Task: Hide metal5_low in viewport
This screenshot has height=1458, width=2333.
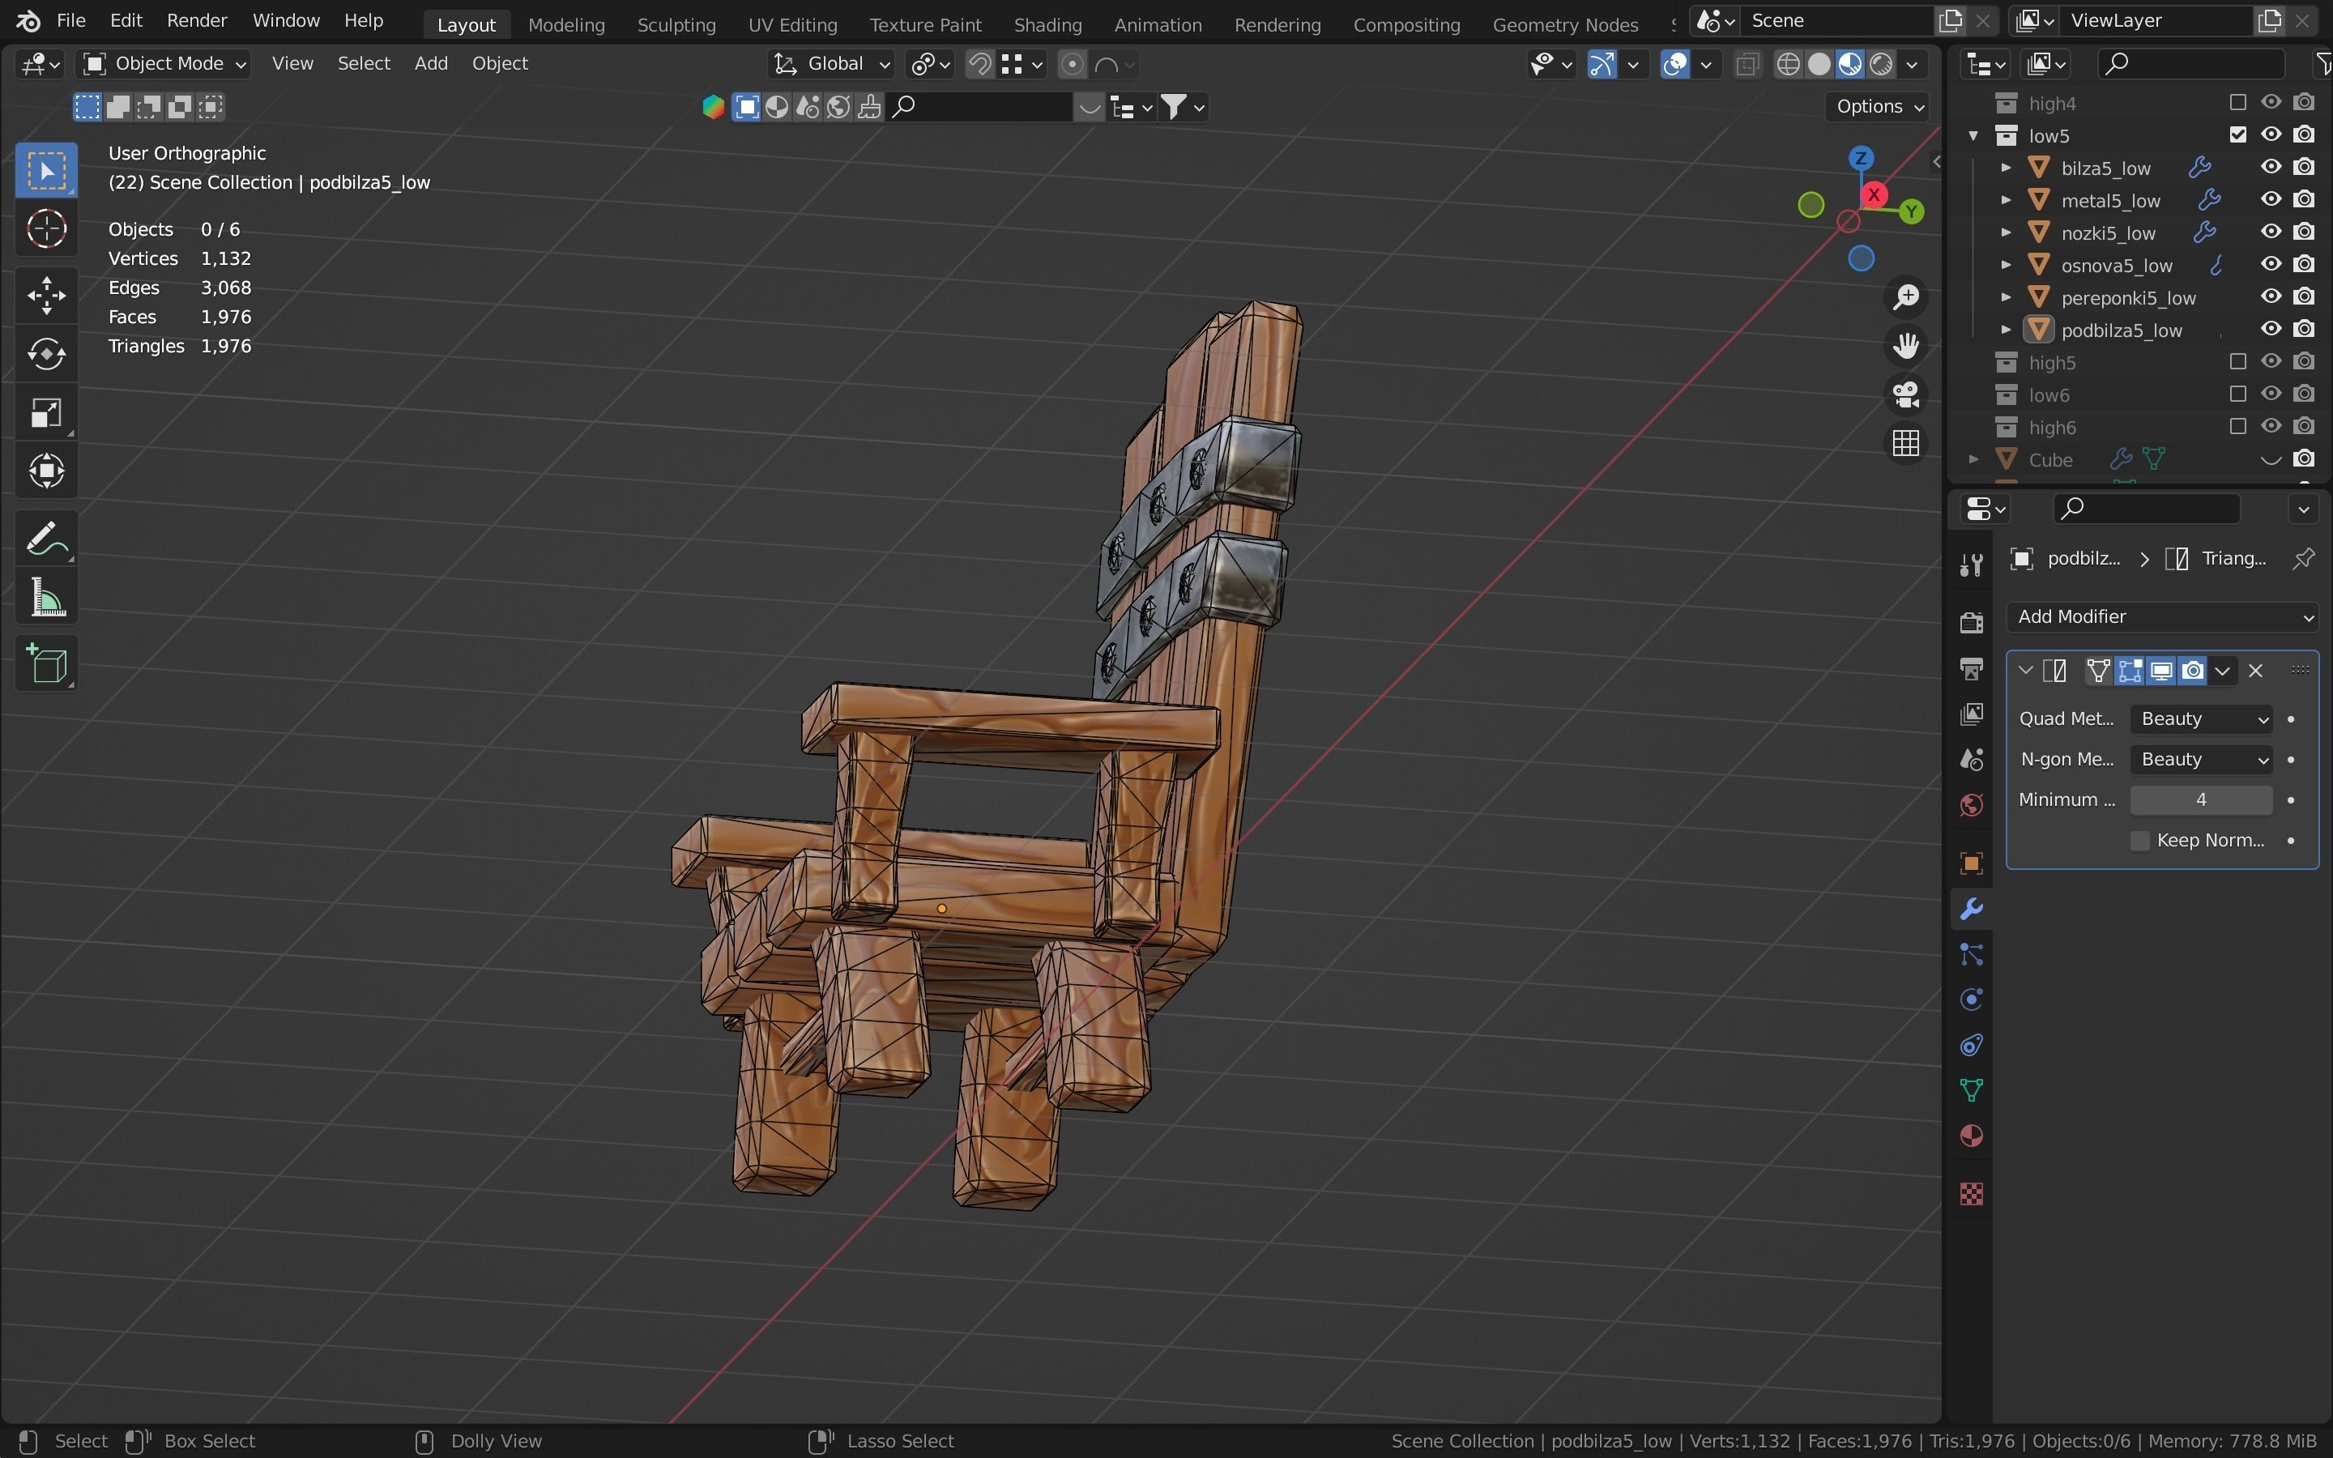Action: click(x=2271, y=199)
